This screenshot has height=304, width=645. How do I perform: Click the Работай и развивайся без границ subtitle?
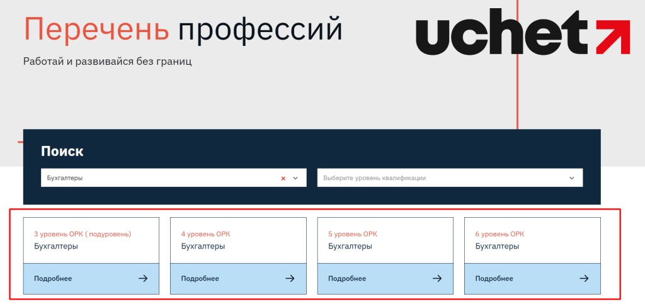[x=108, y=62]
